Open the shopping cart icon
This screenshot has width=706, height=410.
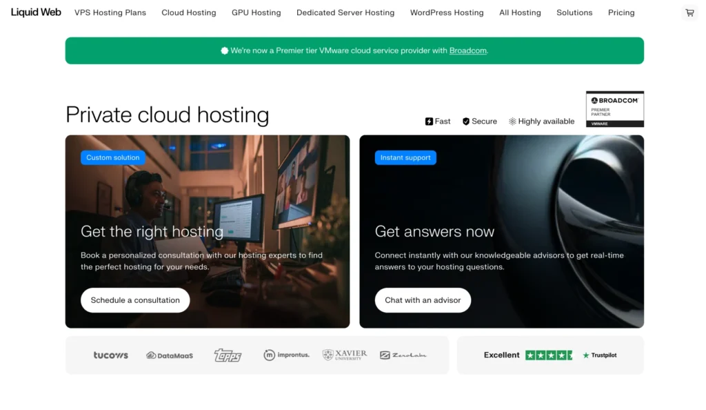click(x=688, y=12)
